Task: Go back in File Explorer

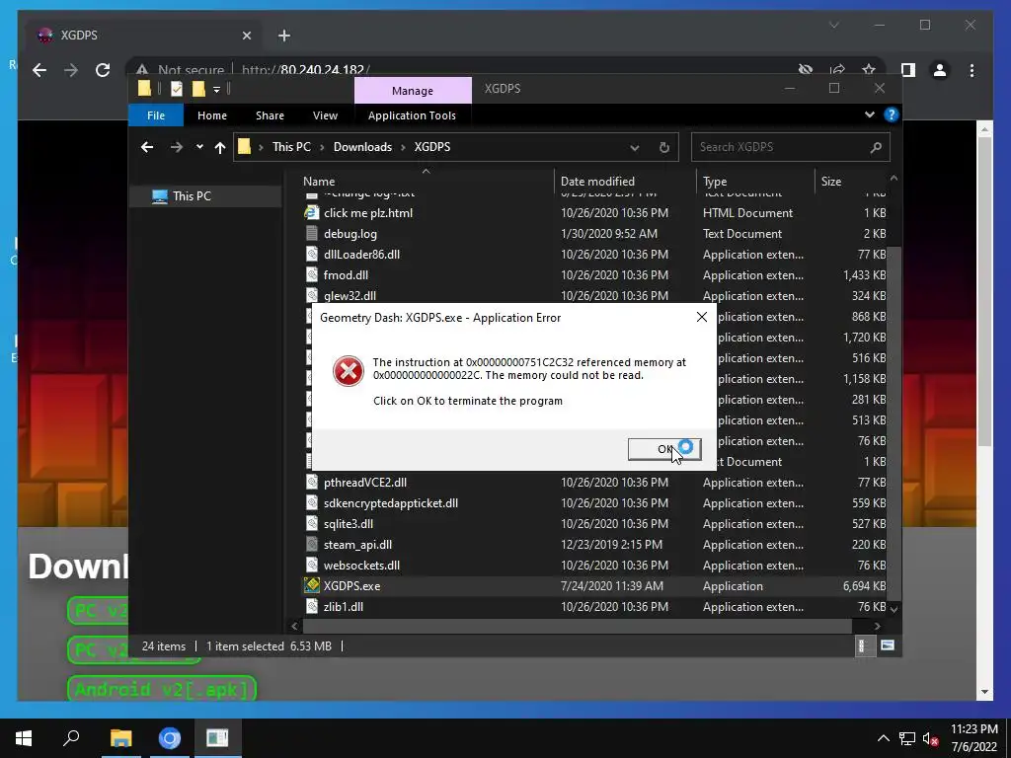Action: [x=147, y=147]
